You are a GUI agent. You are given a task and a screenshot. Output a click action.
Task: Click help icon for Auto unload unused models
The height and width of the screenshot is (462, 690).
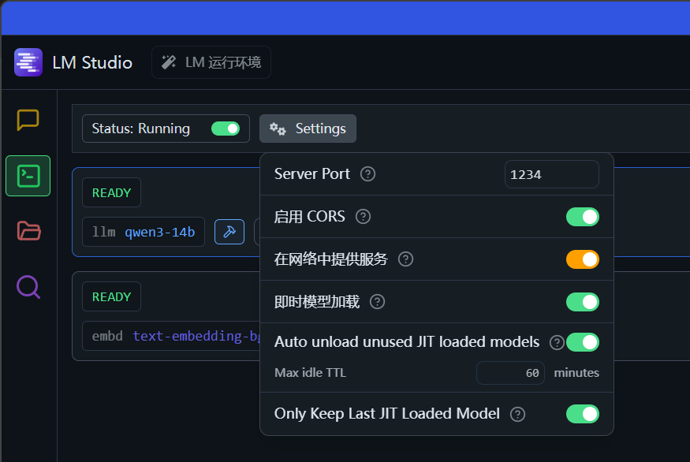point(557,342)
